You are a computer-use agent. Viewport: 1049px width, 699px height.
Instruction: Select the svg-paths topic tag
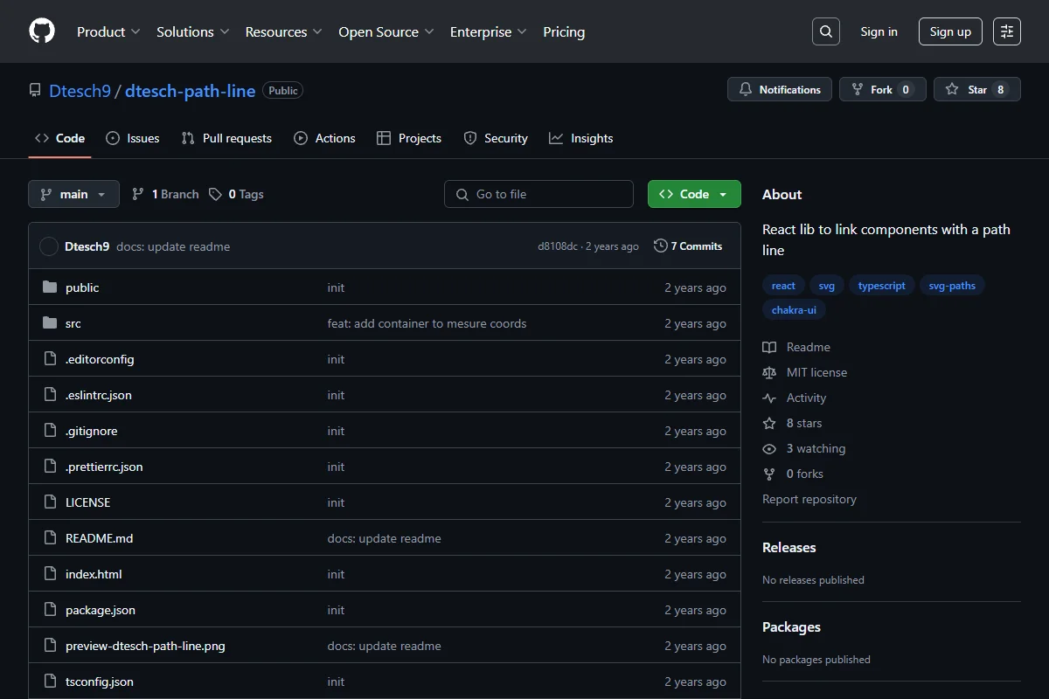coord(952,286)
